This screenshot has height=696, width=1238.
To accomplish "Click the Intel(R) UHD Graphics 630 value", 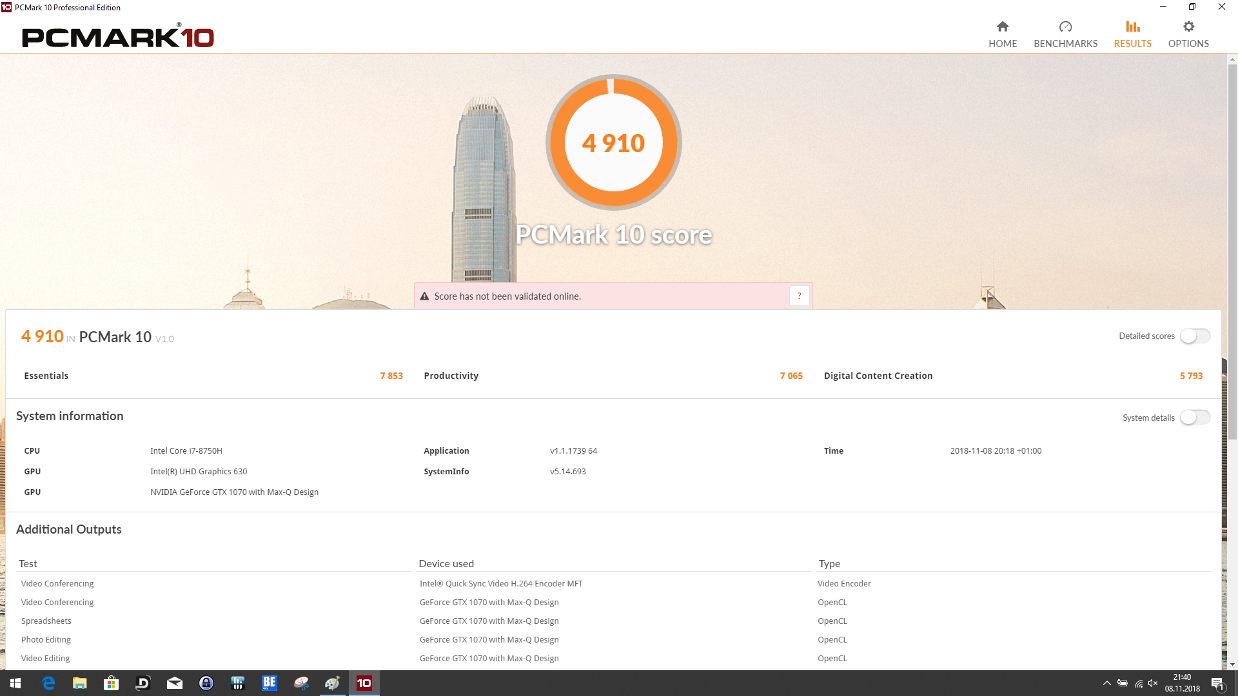I will (199, 471).
